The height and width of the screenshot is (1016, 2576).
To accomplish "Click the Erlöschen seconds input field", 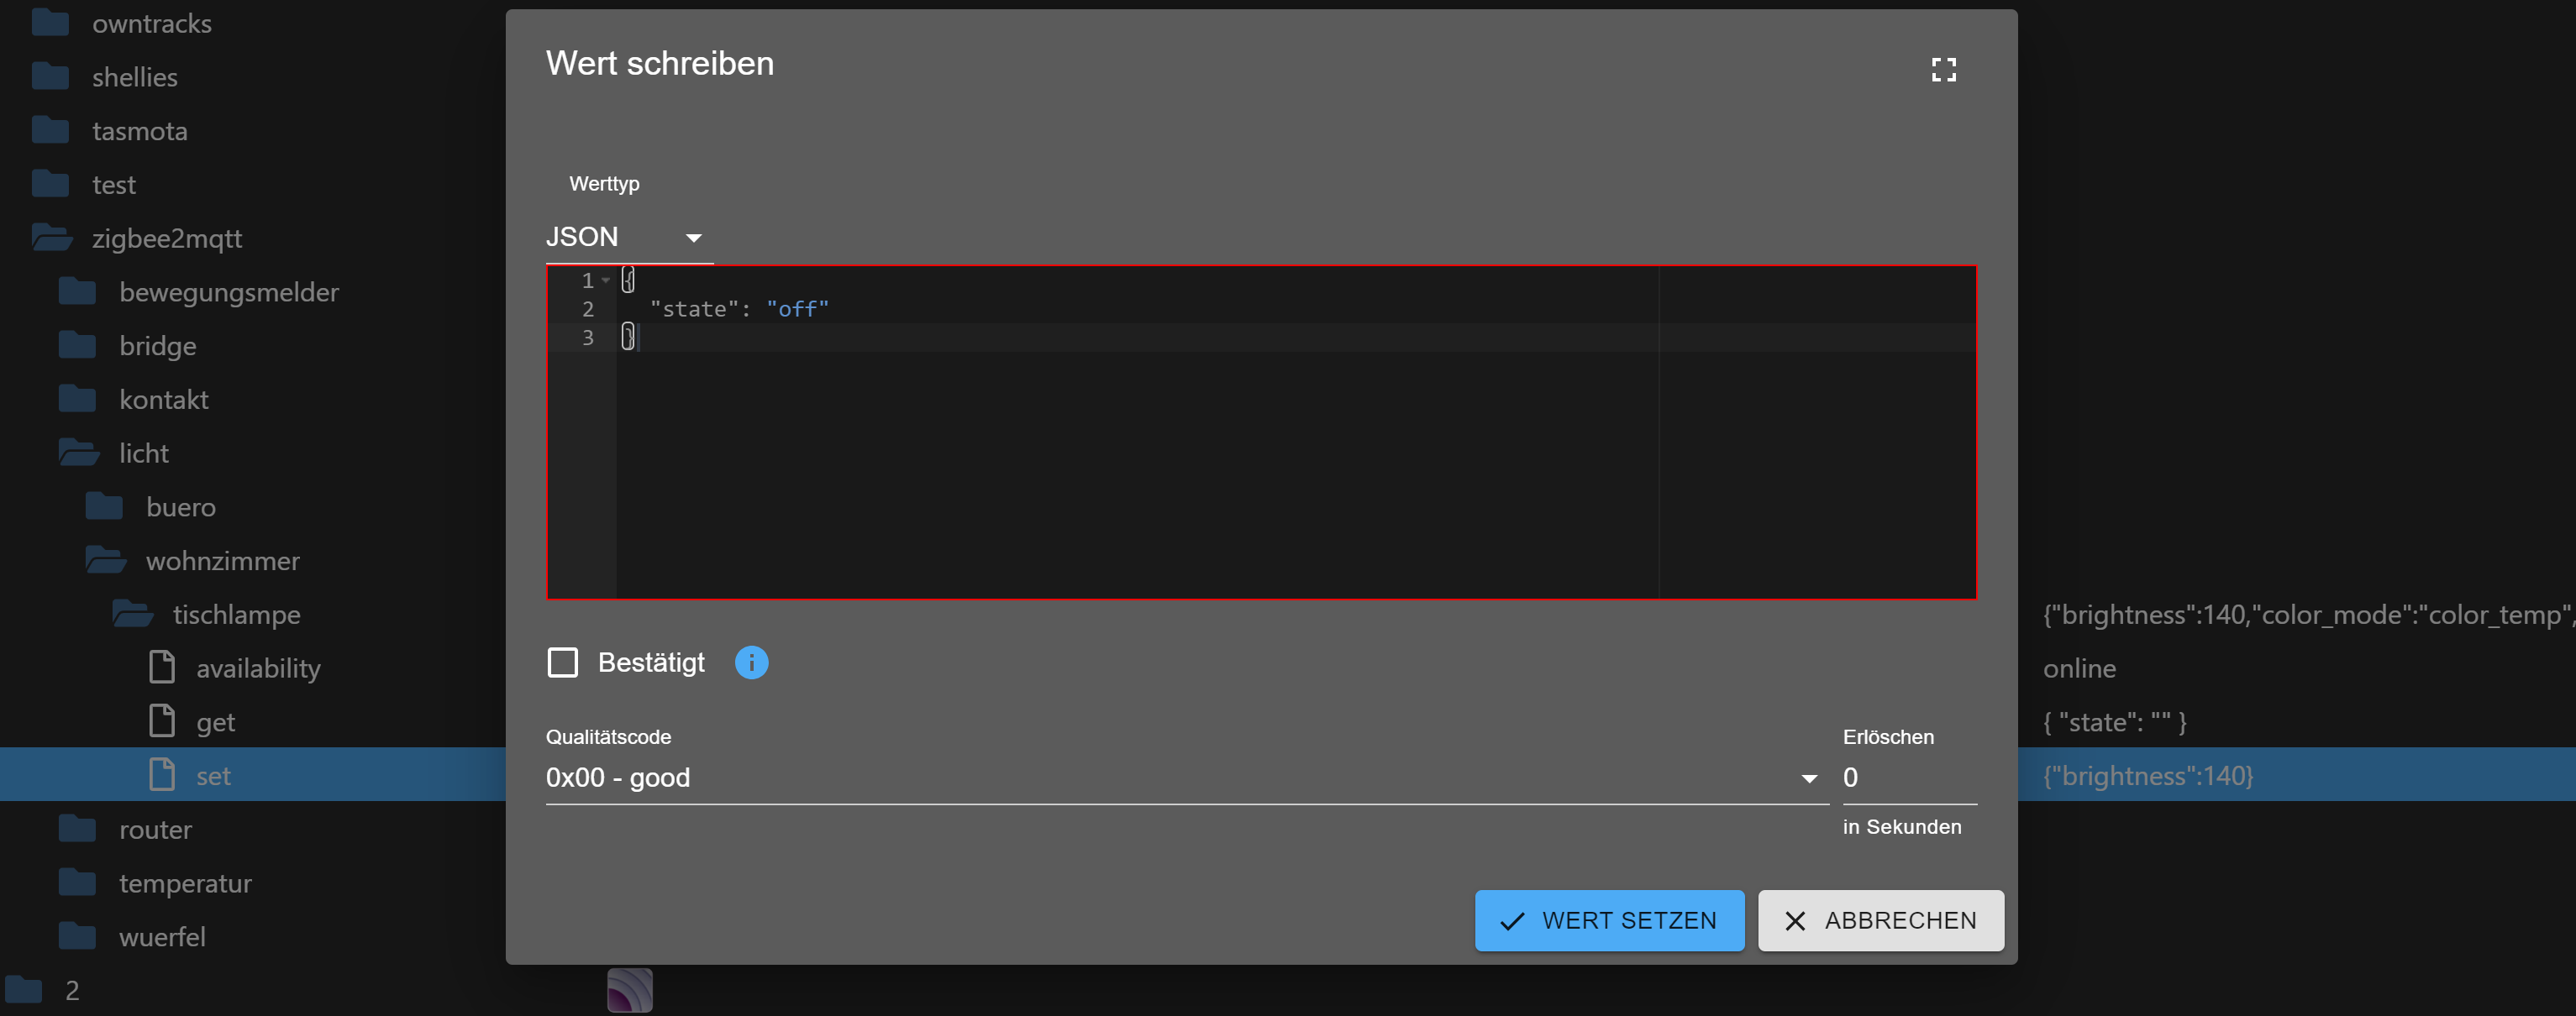I will pos(1907,778).
